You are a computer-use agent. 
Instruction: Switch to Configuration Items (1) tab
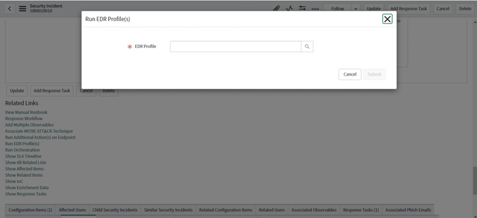[30, 210]
